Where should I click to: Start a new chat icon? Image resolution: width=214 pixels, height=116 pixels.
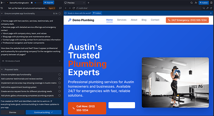click(x=60, y=8)
